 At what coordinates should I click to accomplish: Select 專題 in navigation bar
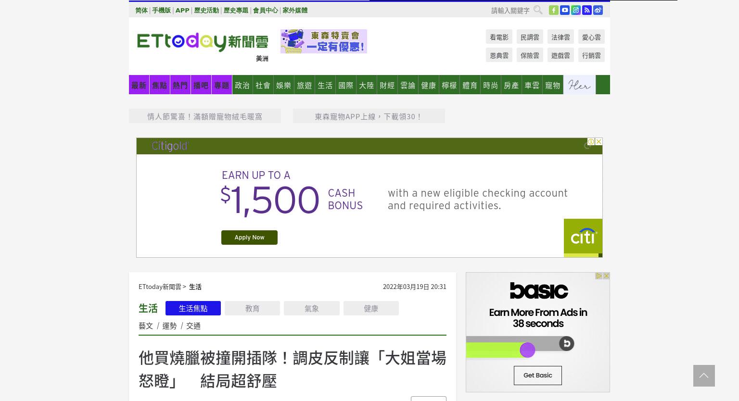(222, 85)
